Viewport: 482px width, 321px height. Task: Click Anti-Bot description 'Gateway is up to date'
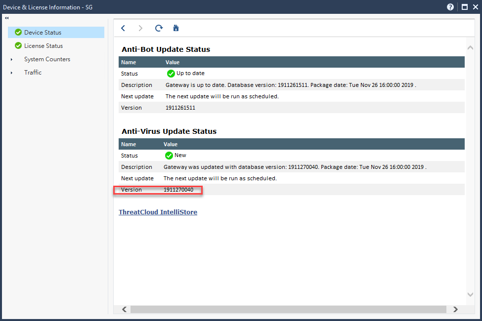coord(291,85)
